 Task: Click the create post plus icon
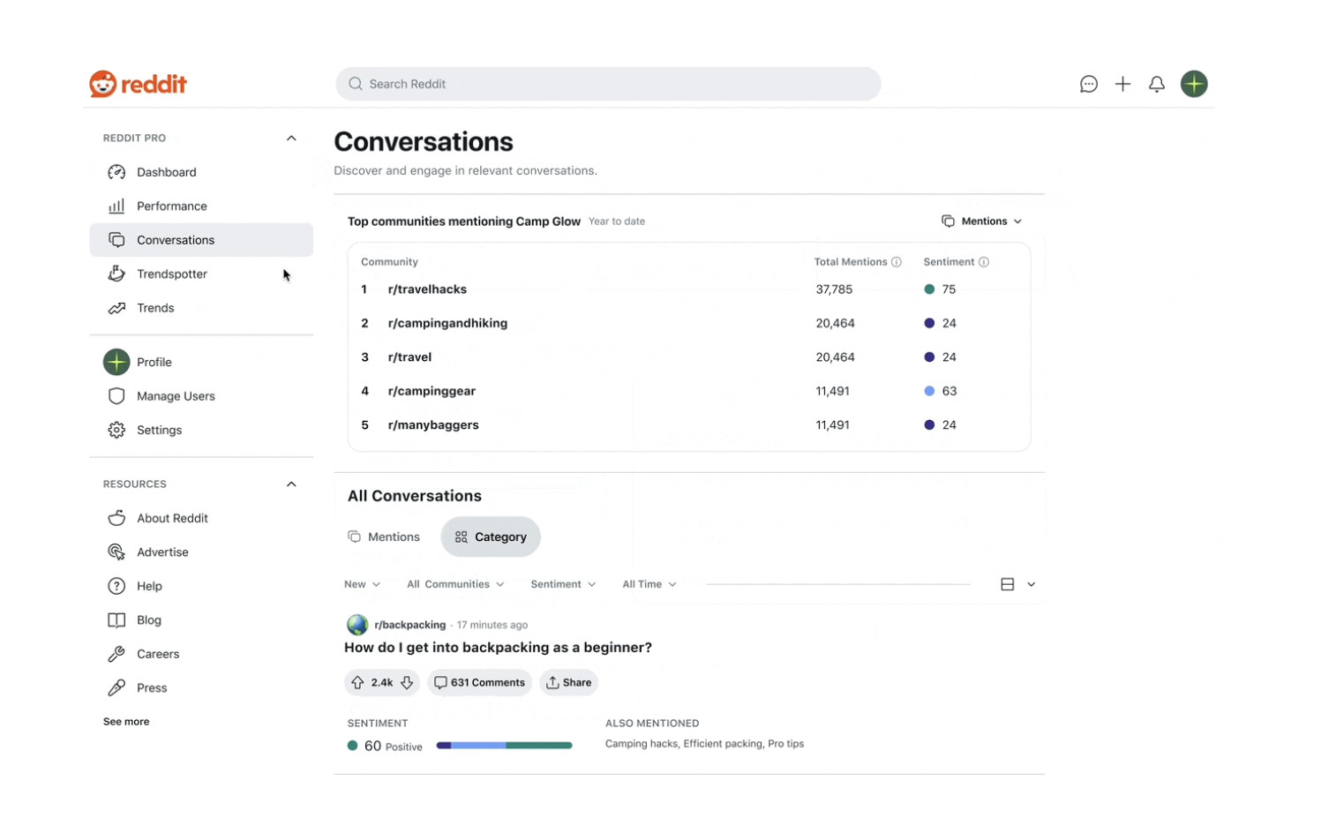[1122, 84]
